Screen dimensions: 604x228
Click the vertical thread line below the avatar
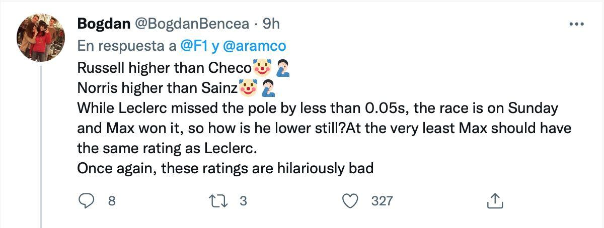tap(41, 151)
